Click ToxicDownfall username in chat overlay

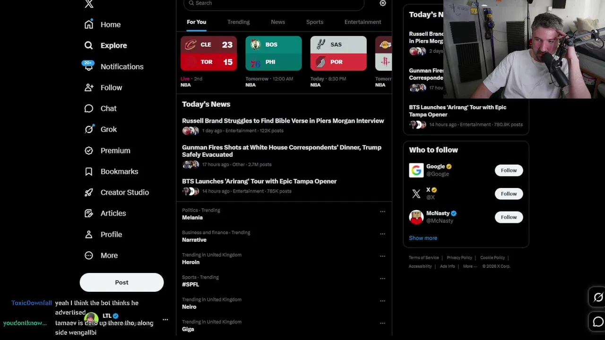tap(32, 303)
